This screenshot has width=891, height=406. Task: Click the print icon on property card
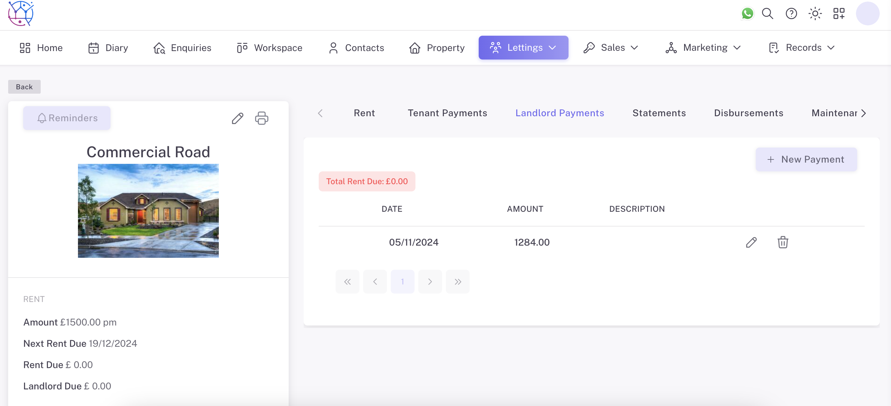coord(261,118)
